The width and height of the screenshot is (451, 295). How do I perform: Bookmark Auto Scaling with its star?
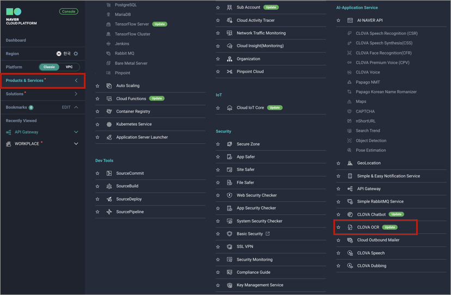(97, 86)
